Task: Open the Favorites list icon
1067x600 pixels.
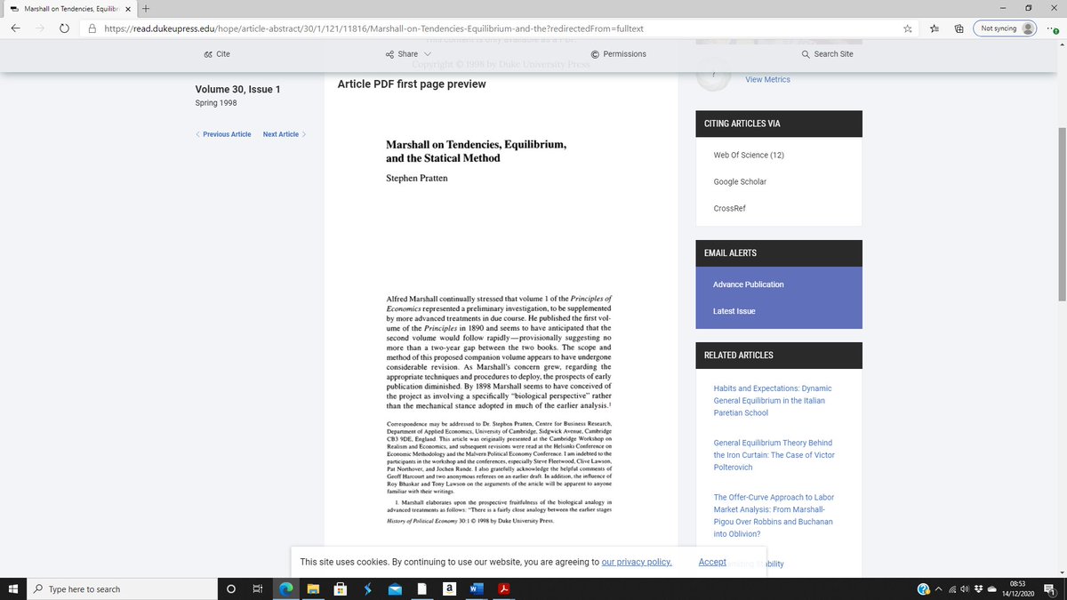Action: coord(933,28)
